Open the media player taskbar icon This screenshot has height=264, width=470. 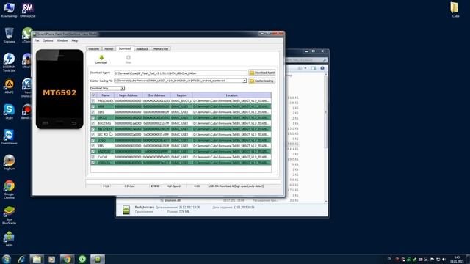tap(52, 259)
